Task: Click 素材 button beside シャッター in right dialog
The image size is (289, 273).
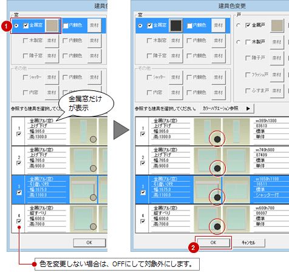Action: 175,77
